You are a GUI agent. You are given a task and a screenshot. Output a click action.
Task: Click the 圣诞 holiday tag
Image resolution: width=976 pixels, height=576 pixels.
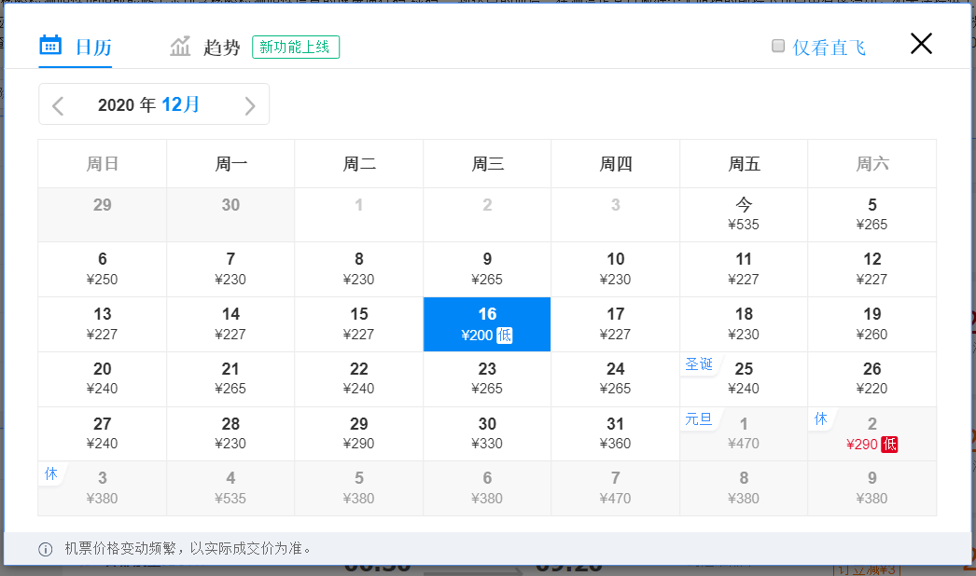pos(699,363)
